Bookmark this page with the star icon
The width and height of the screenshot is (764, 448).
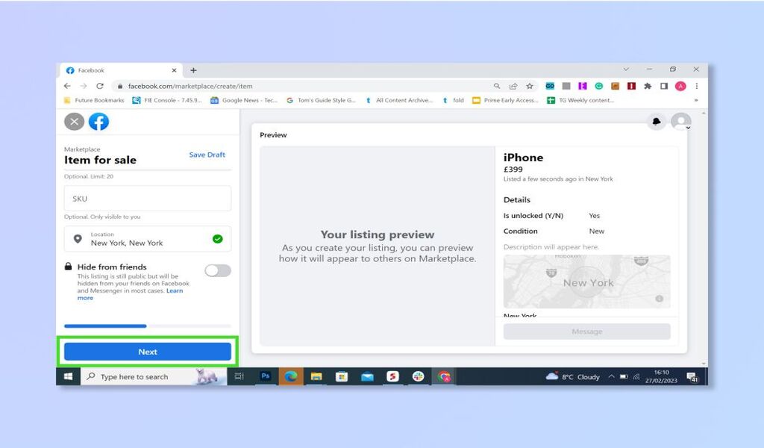pyautogui.click(x=530, y=86)
